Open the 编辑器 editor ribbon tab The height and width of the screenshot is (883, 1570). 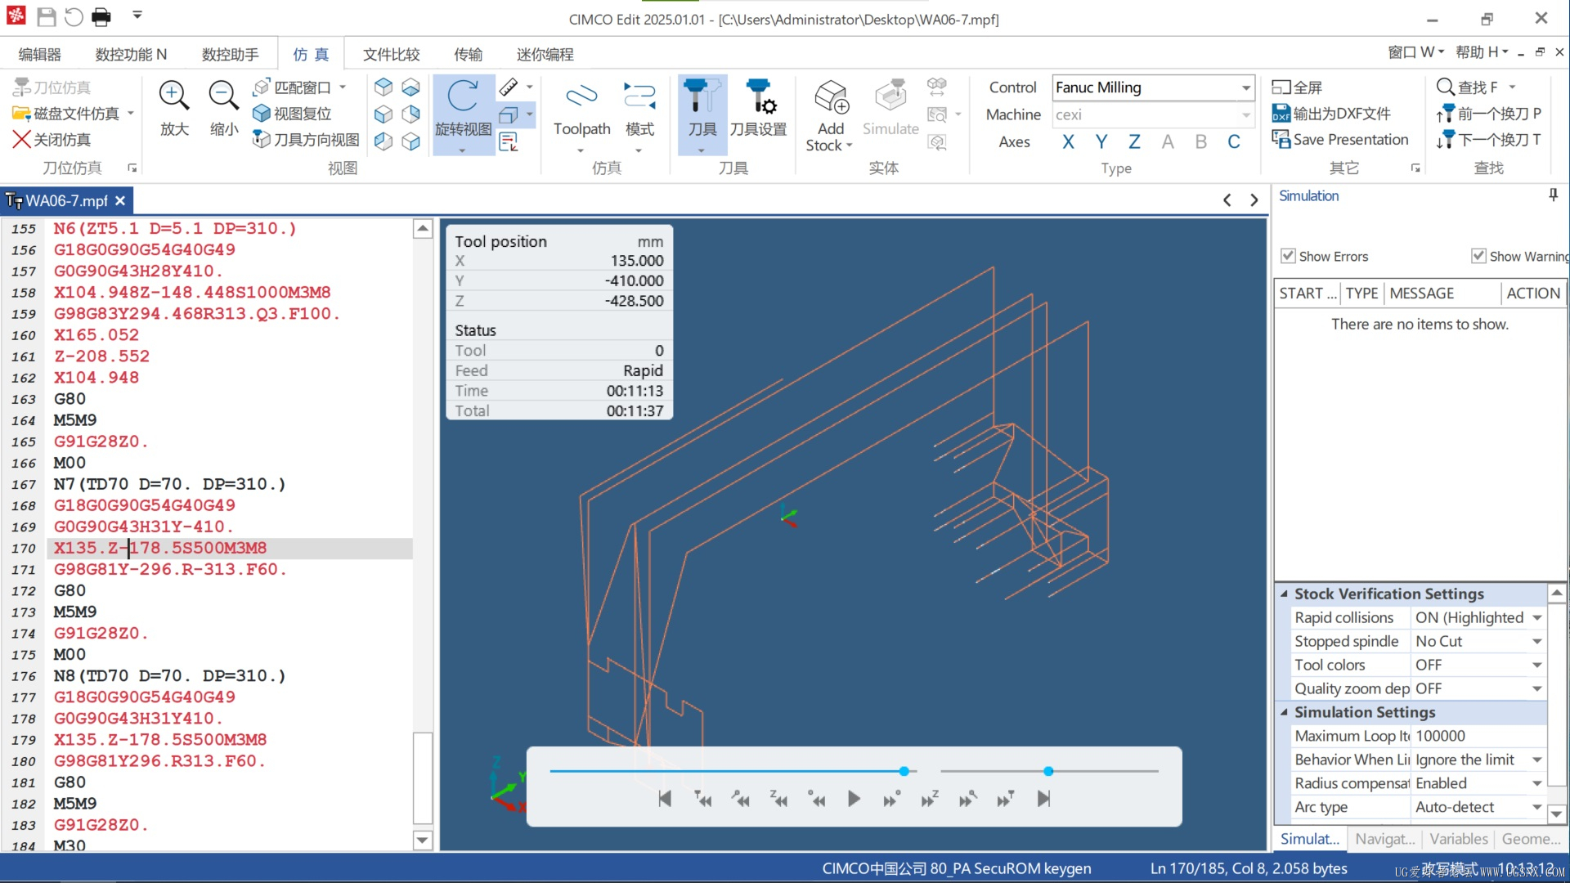39,54
